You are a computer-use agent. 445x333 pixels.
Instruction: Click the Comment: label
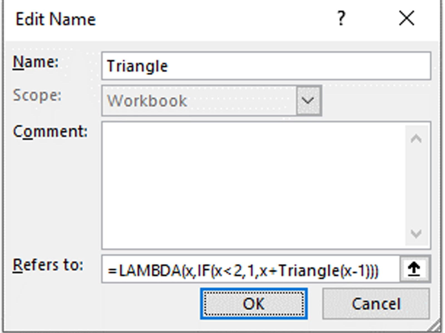(x=50, y=132)
